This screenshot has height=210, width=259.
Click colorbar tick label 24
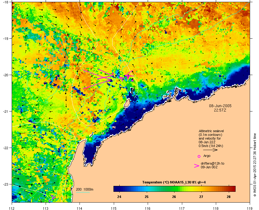coord(119,197)
